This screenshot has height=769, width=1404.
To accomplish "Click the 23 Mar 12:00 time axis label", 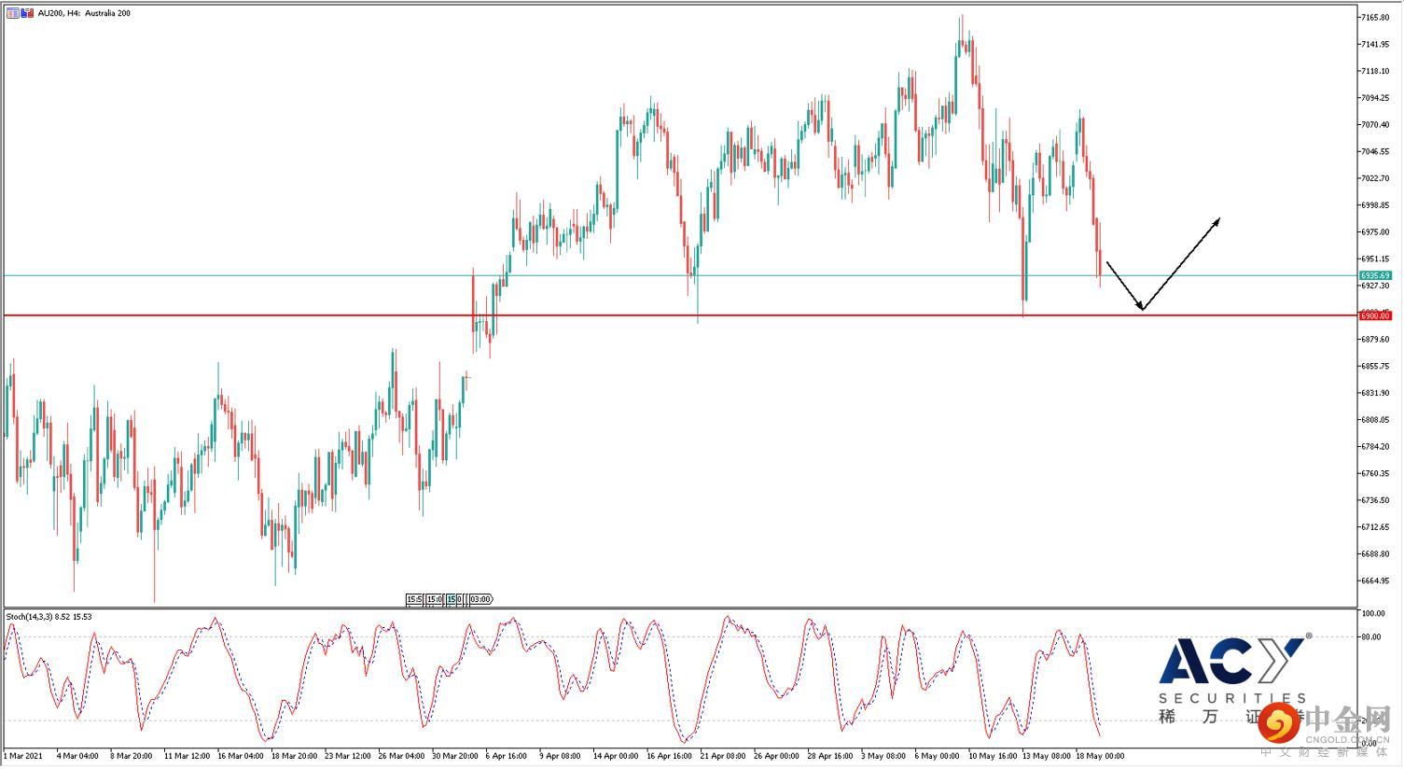I will point(348,756).
